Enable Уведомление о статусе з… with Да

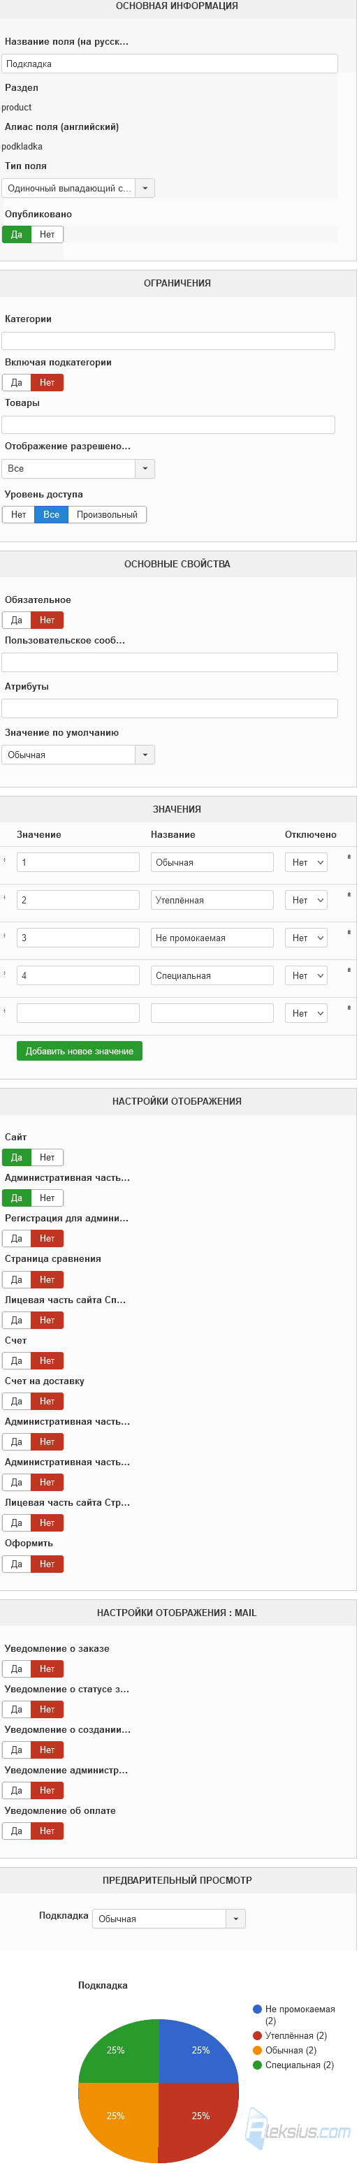coord(17,1710)
